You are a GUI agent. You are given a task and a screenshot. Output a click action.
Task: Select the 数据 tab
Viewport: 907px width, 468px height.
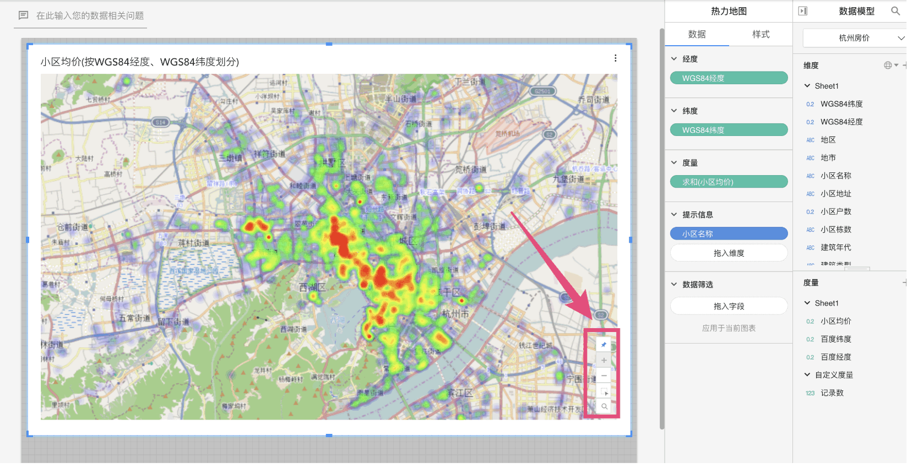click(x=697, y=34)
